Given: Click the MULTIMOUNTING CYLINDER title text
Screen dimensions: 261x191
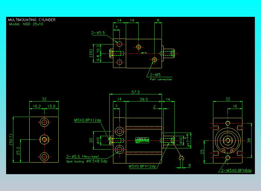Looking at the screenshot, I should coord(32,20).
